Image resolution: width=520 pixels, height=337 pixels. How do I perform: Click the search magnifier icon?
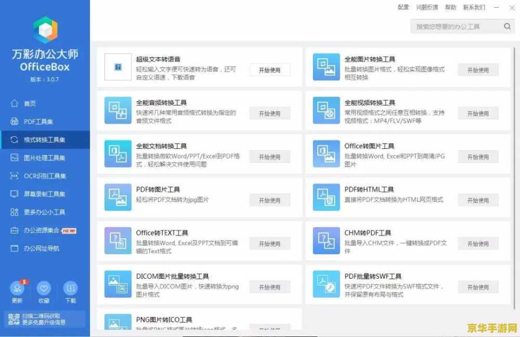507,26
